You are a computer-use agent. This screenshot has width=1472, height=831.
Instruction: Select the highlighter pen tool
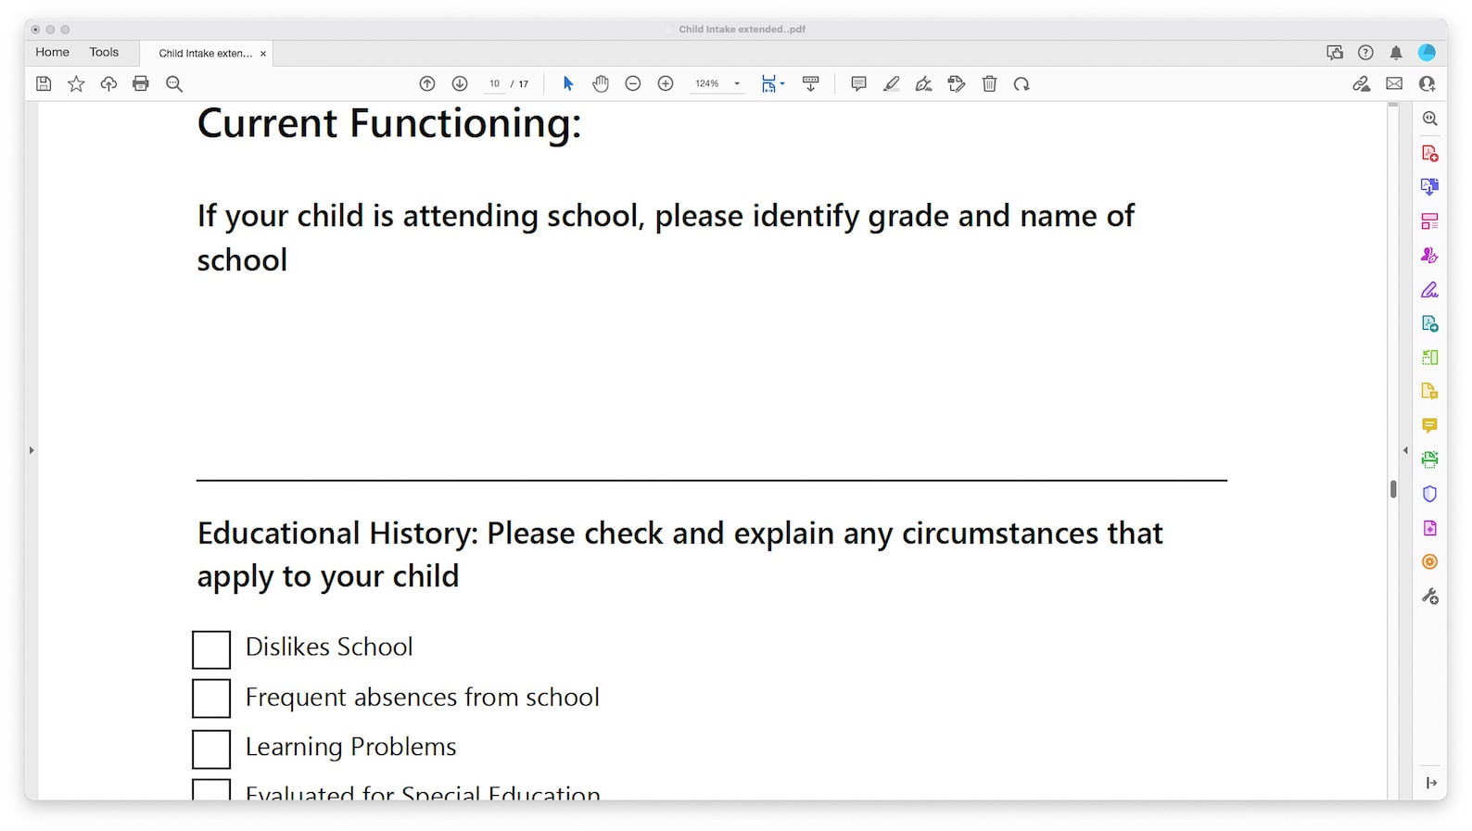pos(892,84)
